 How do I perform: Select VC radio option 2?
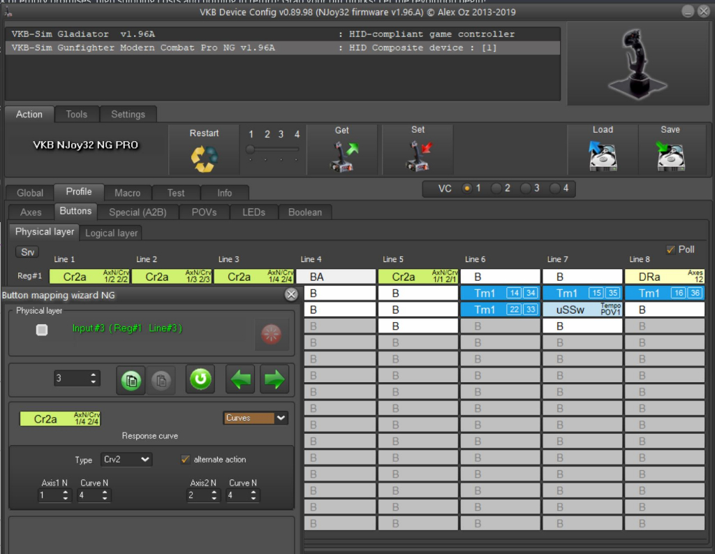pos(496,188)
